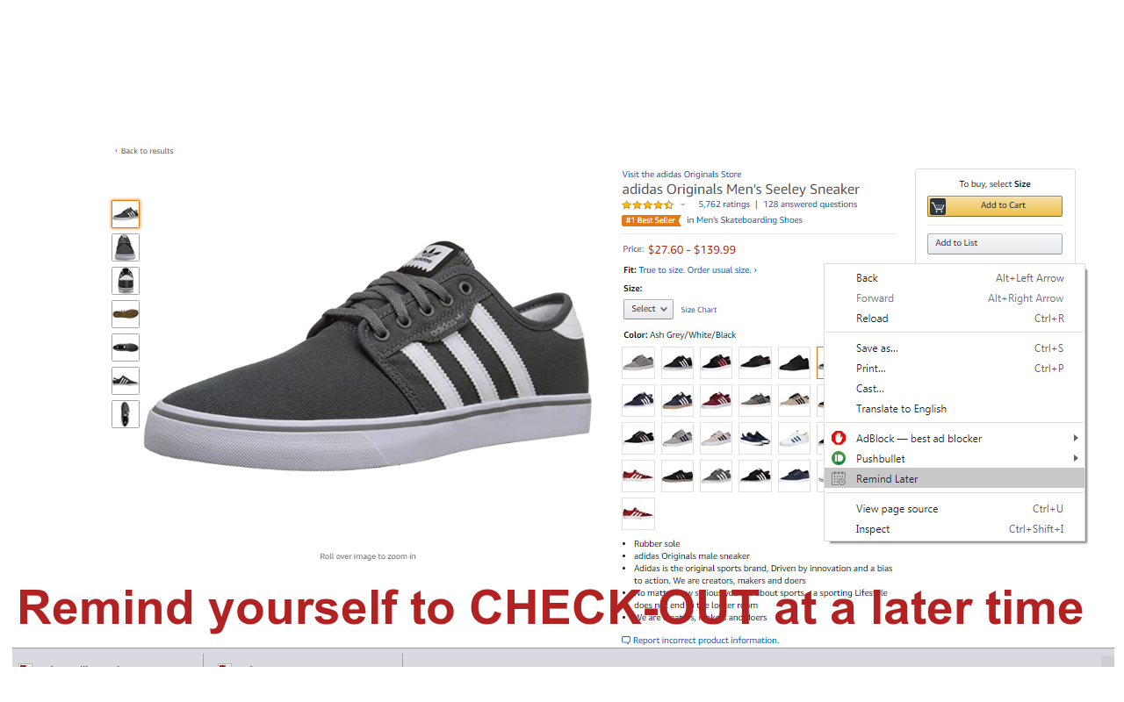The width and height of the screenshot is (1124, 702).
Task: Click the AdBlock red hand icon
Action: [x=838, y=438]
